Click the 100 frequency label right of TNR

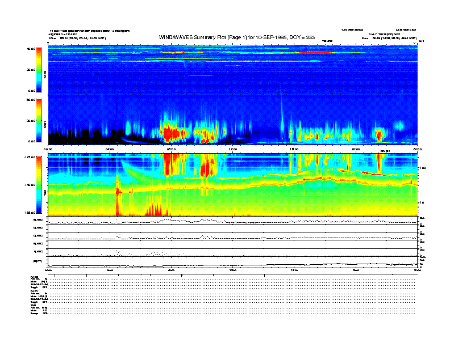point(423,168)
